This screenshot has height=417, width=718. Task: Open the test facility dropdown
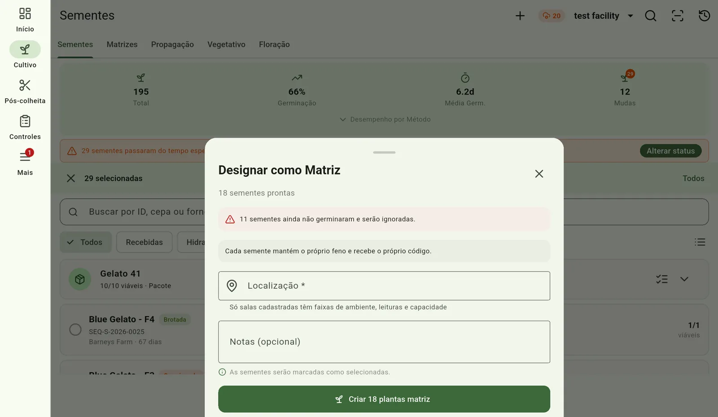(603, 16)
